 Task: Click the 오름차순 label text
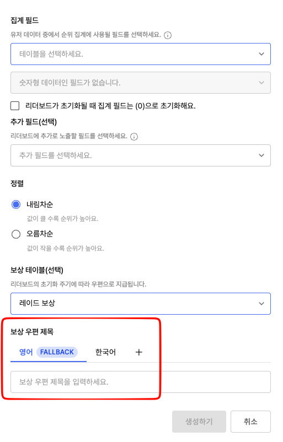[x=40, y=234]
